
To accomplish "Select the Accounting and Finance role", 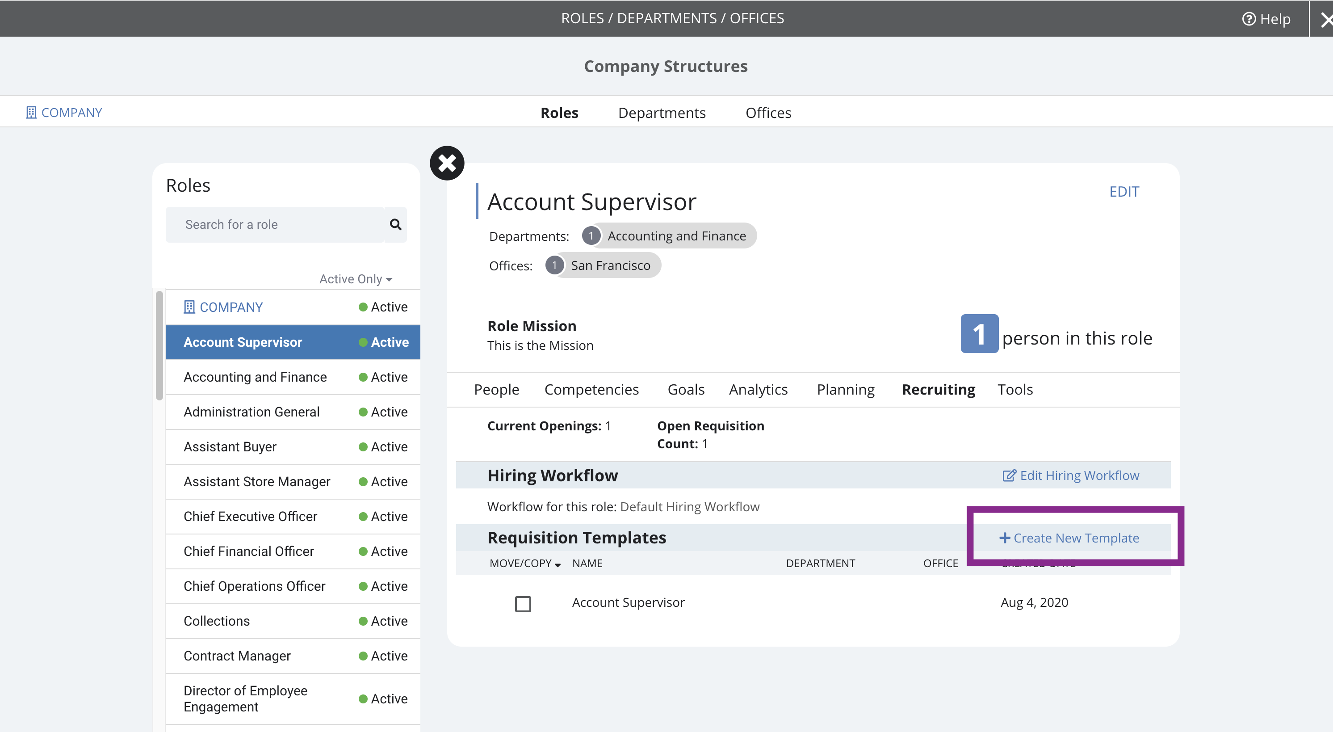I will pyautogui.click(x=293, y=377).
